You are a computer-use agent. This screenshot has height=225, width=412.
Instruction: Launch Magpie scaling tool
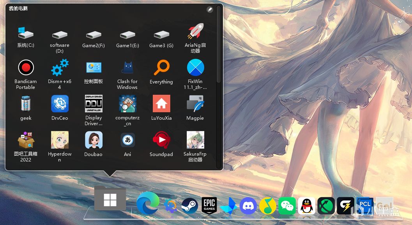195,104
